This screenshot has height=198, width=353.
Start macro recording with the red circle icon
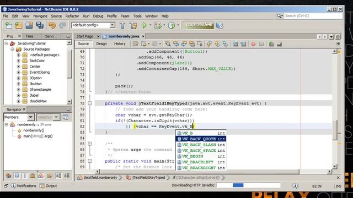(x=253, y=44)
